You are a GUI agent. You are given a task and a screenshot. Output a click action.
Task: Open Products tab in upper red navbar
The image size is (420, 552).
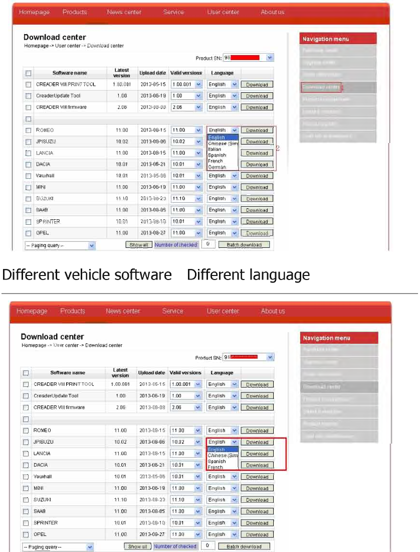click(x=75, y=12)
